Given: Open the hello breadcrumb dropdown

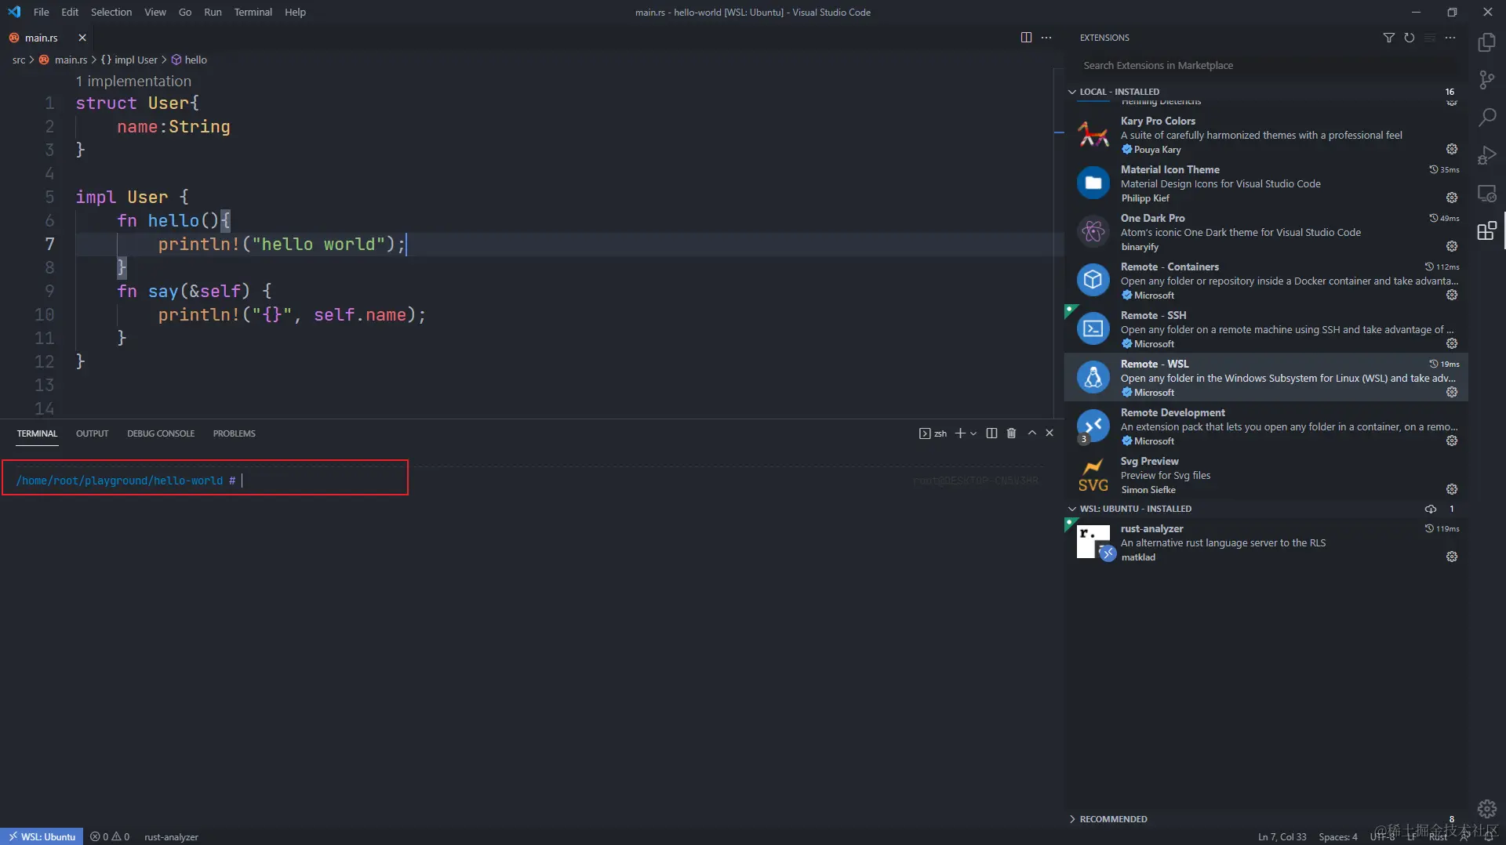Looking at the screenshot, I should click(189, 60).
